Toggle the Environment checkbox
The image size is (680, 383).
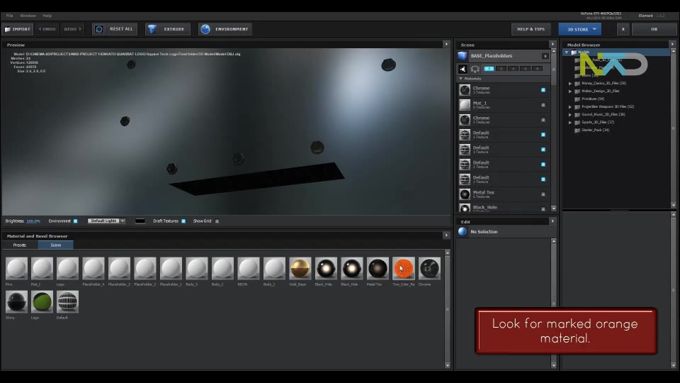(x=76, y=221)
